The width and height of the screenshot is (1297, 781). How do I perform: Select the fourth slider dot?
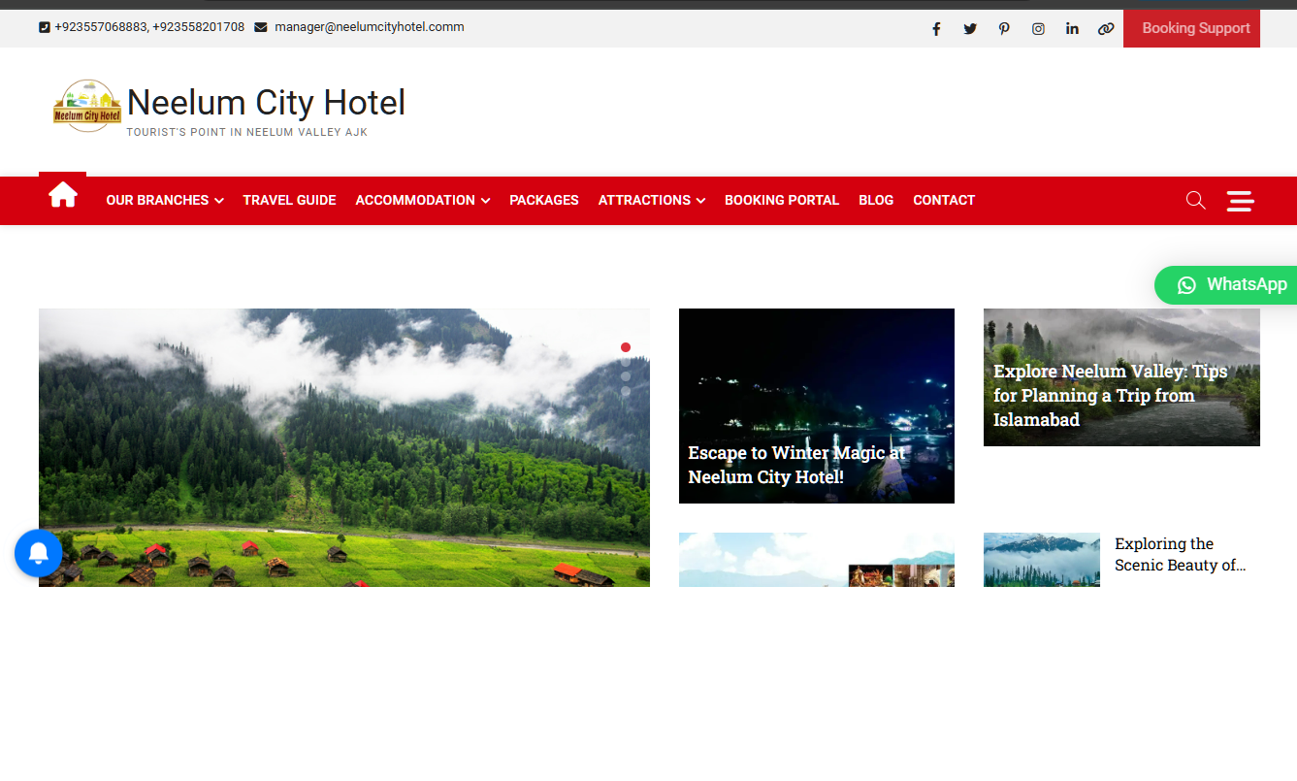[626, 391]
